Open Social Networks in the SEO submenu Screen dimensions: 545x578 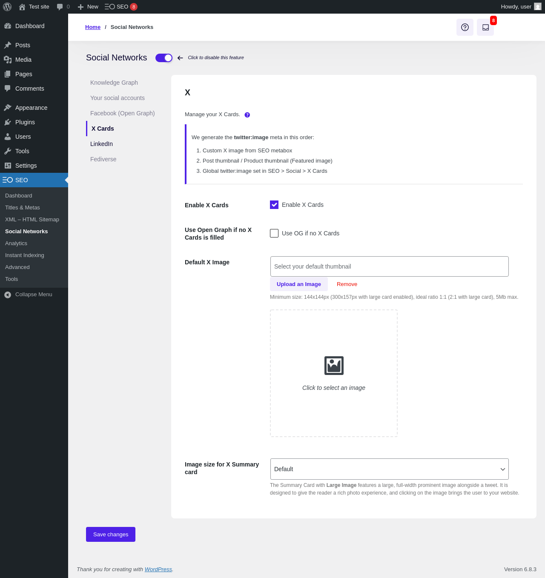(26, 232)
